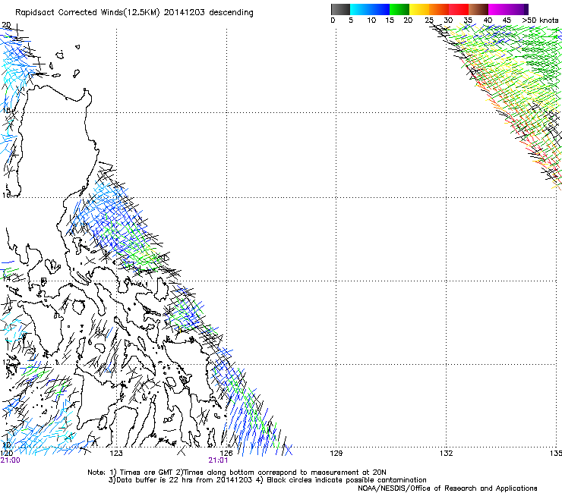Select the blue 10-15 knots legend color
562x493 pixels.
pyautogui.click(x=380, y=9)
